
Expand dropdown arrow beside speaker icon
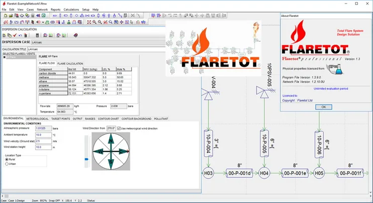[x=43, y=22]
